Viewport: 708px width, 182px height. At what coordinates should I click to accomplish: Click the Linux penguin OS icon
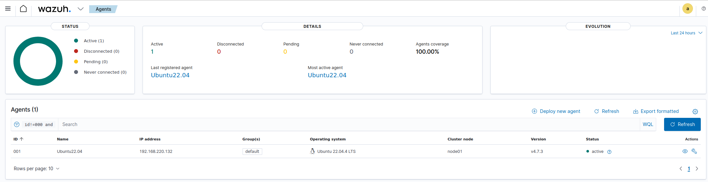tap(312, 151)
